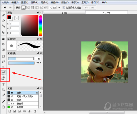Select the Move tool
The width and height of the screenshot is (137, 114).
(x=3, y=32)
